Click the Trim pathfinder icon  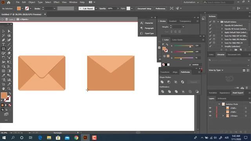click(x=169, y=92)
